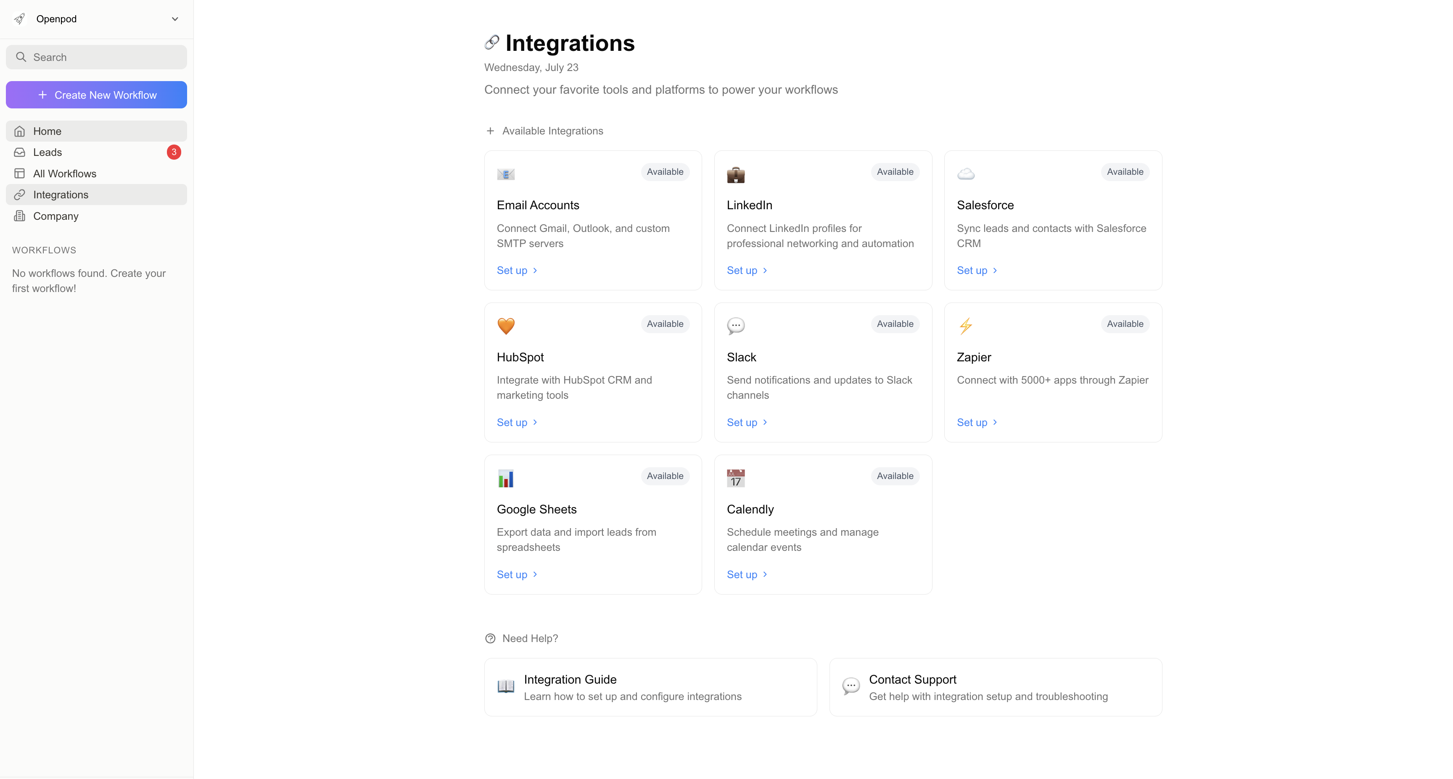Click the Slack speech bubble icon

[735, 326]
